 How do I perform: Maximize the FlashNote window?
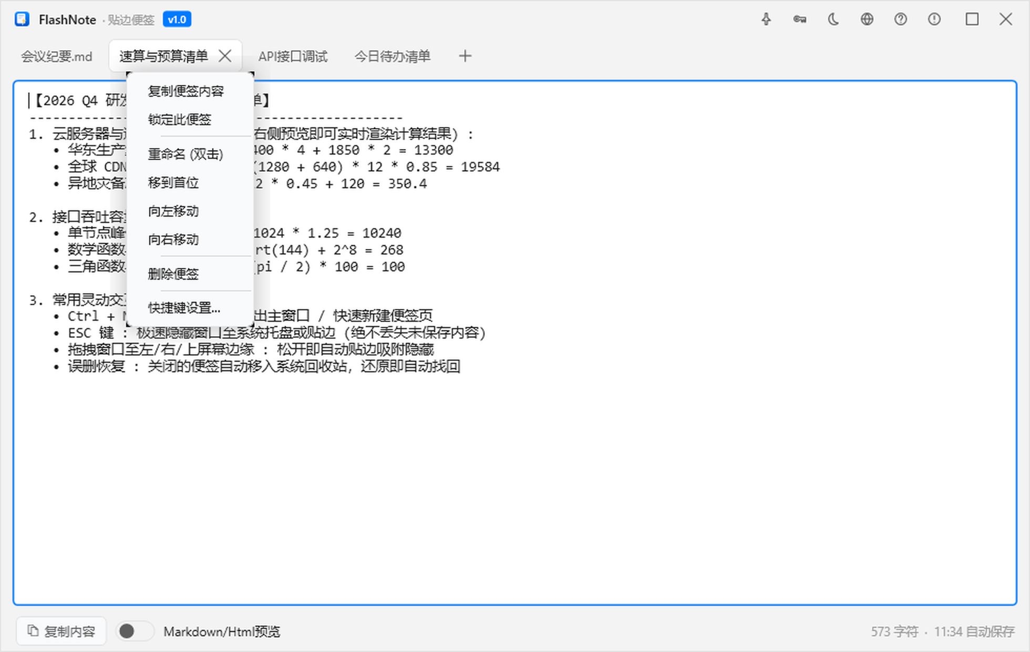(x=972, y=19)
